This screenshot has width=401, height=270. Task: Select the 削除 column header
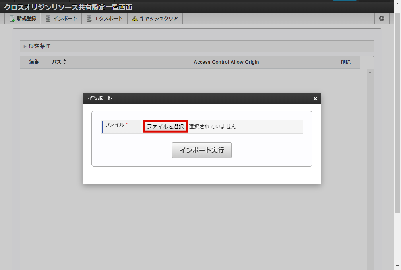point(346,62)
